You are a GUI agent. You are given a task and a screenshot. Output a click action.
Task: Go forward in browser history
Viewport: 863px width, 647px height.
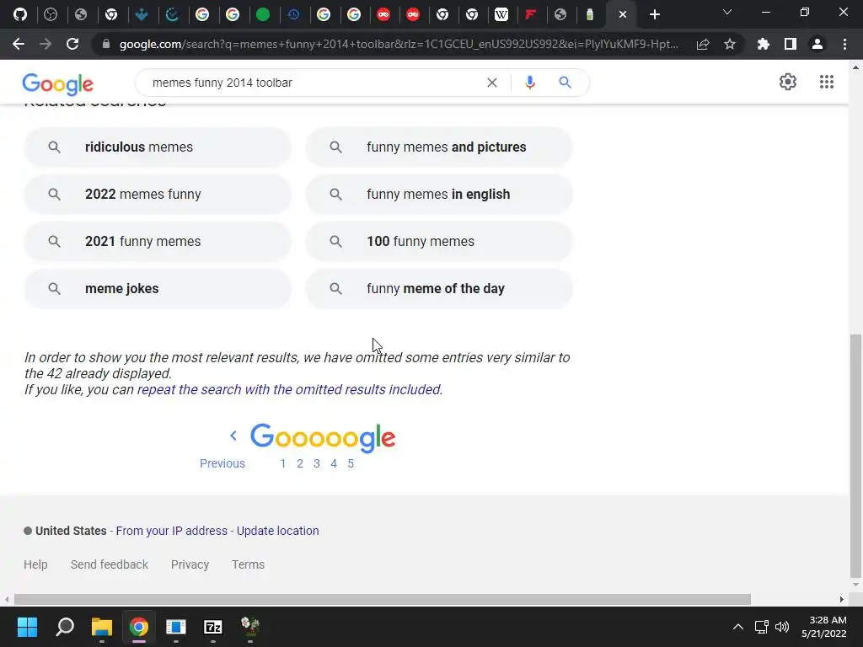click(46, 44)
